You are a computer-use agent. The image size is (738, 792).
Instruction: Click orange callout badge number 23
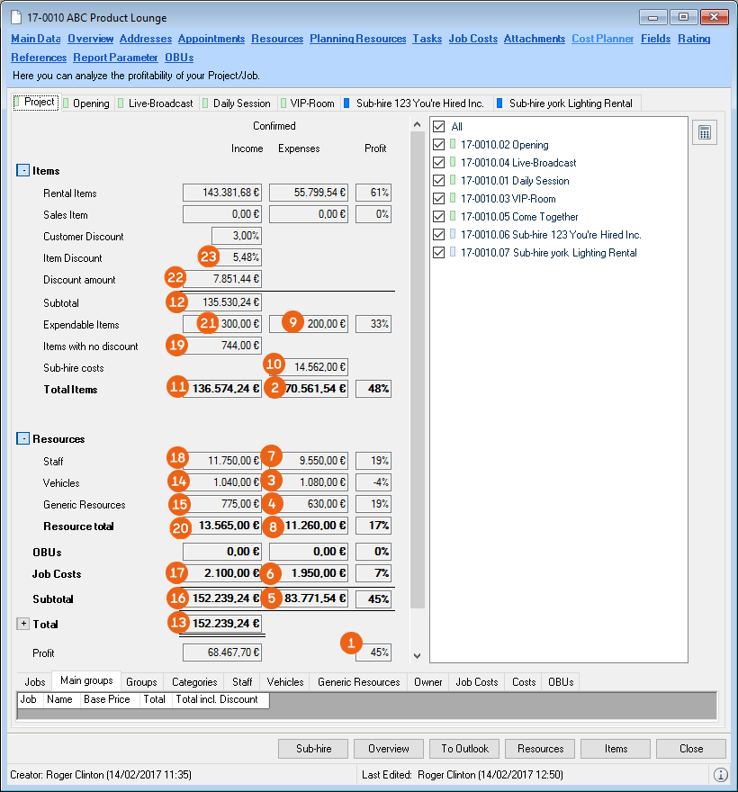(x=210, y=256)
